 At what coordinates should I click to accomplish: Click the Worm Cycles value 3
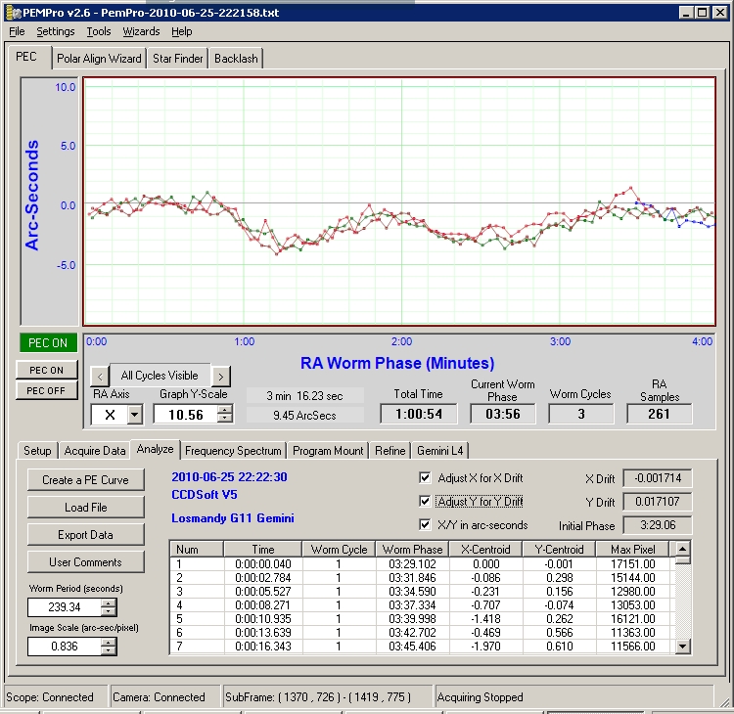point(581,414)
